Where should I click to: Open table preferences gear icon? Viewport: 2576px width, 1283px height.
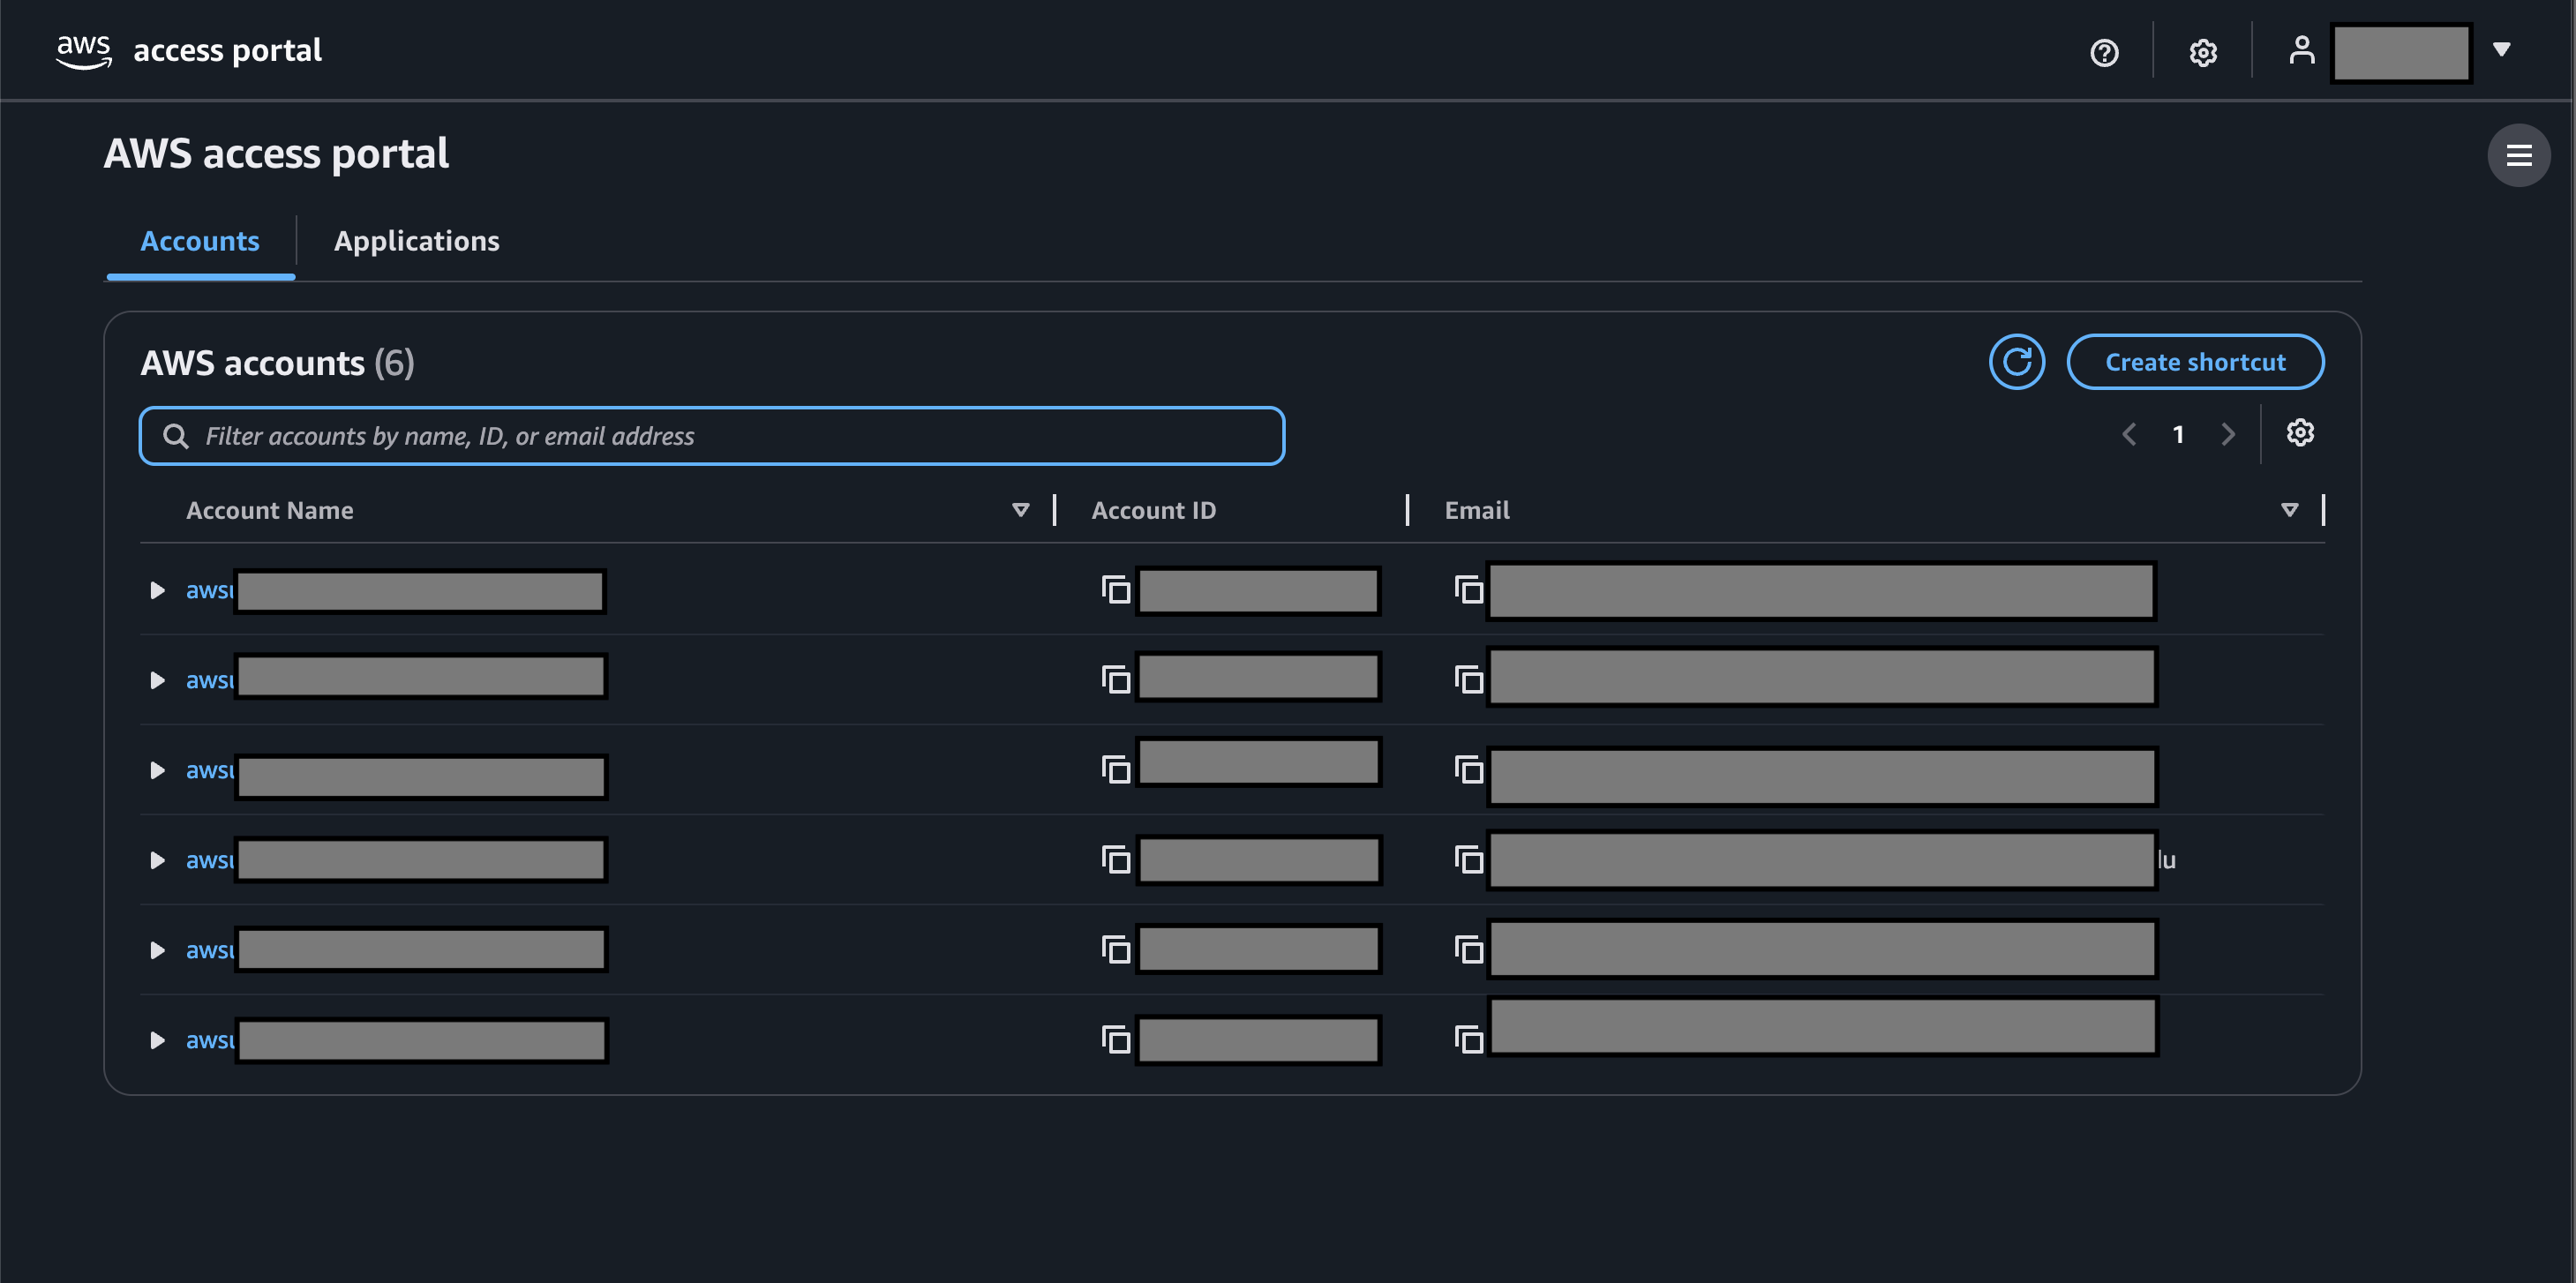coord(2300,433)
